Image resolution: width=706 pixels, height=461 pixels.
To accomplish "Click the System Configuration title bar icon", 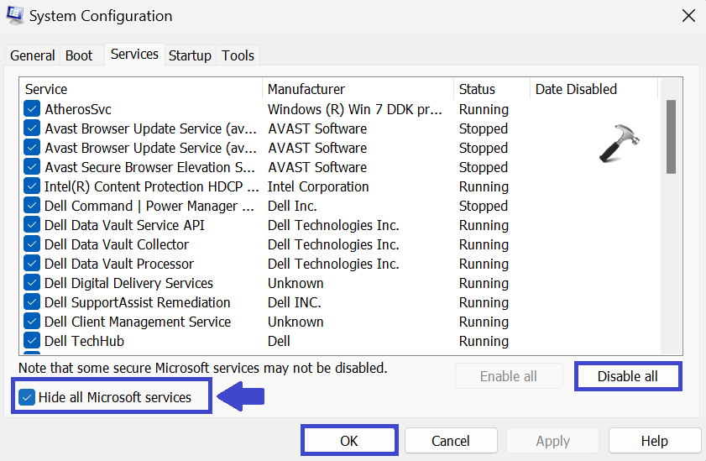I will coord(15,16).
